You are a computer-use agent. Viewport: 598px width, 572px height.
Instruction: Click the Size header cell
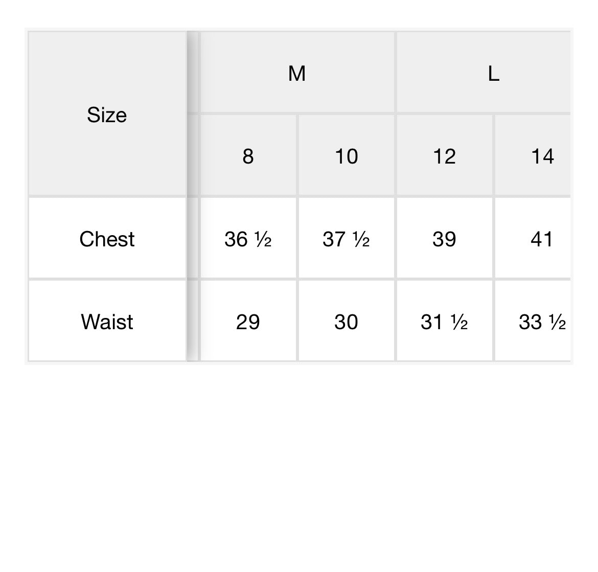pyautogui.click(x=107, y=115)
